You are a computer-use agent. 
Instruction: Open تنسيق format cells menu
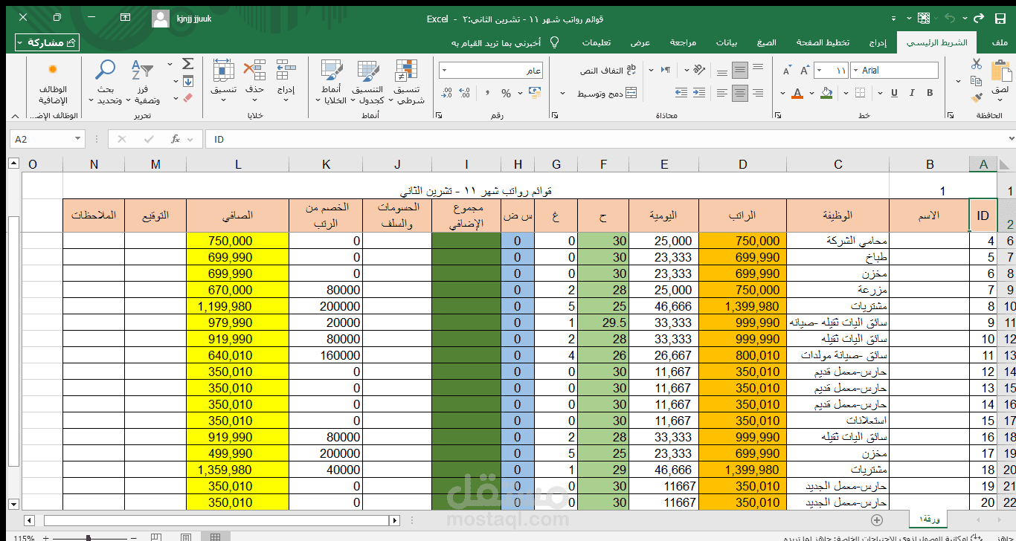pyautogui.click(x=224, y=80)
